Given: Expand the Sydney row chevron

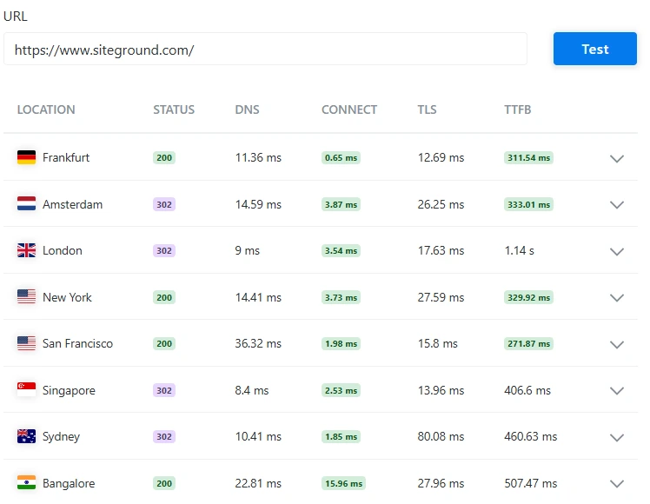Looking at the screenshot, I should pyautogui.click(x=617, y=437).
